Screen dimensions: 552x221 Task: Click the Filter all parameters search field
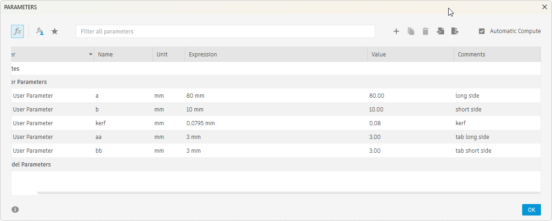pyautogui.click(x=225, y=31)
